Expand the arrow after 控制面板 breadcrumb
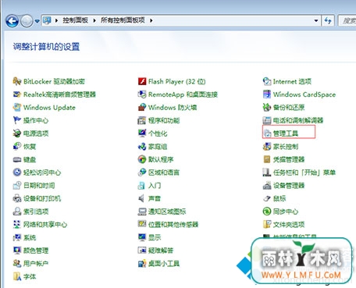356x288 pixels. (x=94, y=20)
